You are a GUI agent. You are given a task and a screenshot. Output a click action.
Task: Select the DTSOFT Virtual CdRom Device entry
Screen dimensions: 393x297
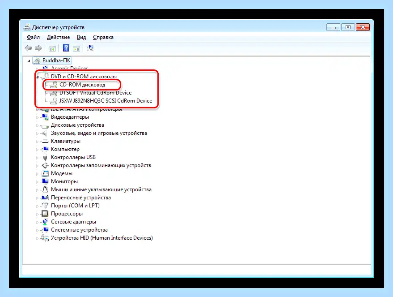tap(96, 93)
